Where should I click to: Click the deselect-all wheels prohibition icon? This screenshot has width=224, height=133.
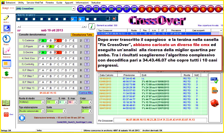[x=114, y=19]
